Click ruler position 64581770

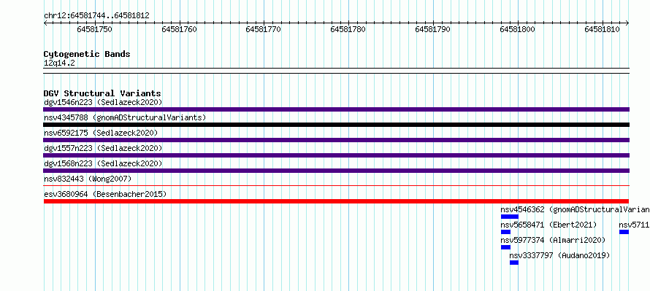click(264, 29)
